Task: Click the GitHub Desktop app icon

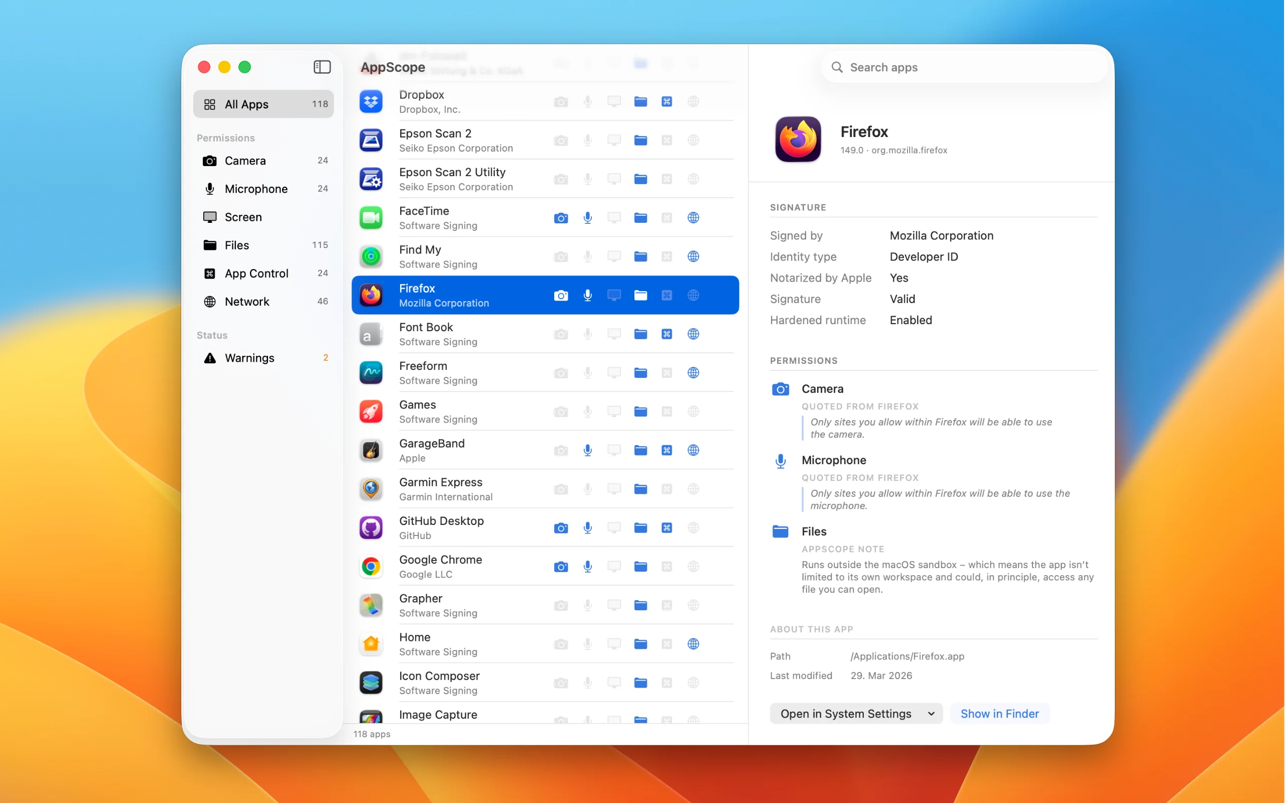Action: click(370, 528)
